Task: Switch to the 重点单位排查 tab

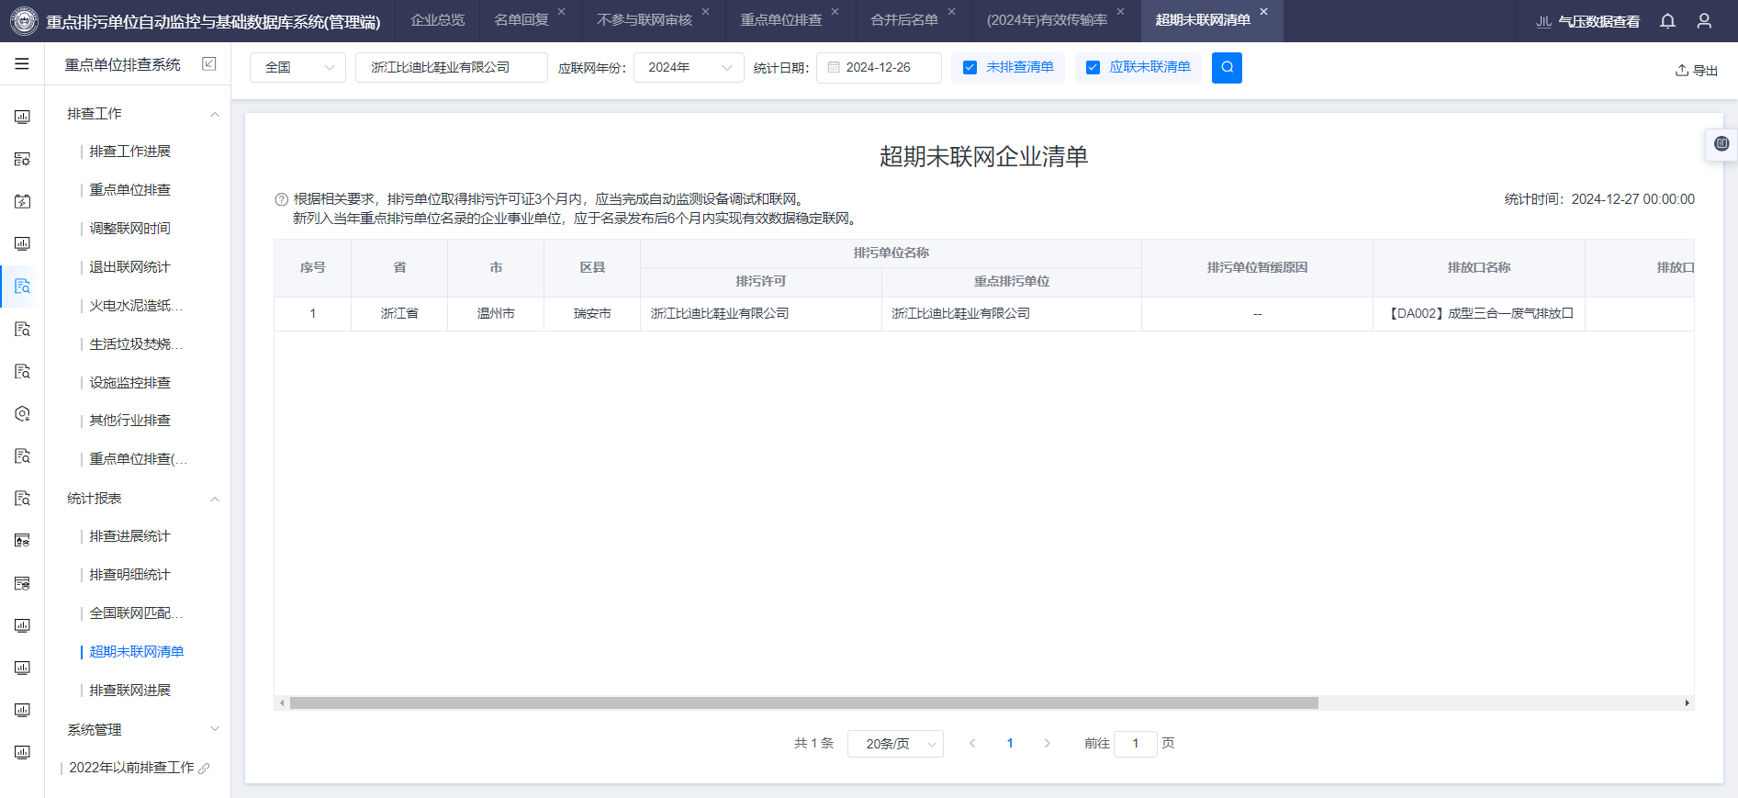Action: [x=781, y=20]
